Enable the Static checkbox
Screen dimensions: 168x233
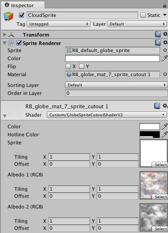[143, 15]
